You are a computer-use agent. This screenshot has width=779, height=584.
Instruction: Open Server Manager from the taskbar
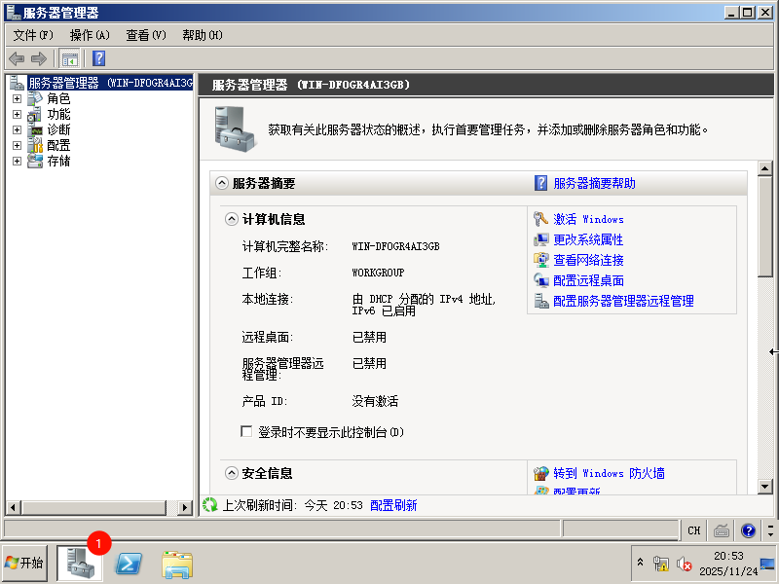pyautogui.click(x=80, y=563)
